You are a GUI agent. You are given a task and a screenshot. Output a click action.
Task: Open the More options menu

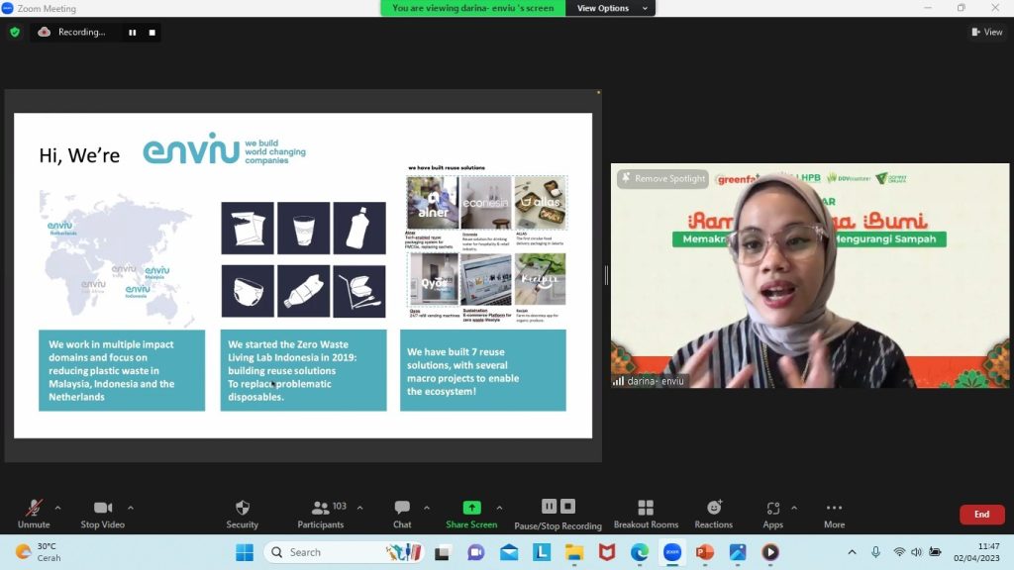pos(834,514)
